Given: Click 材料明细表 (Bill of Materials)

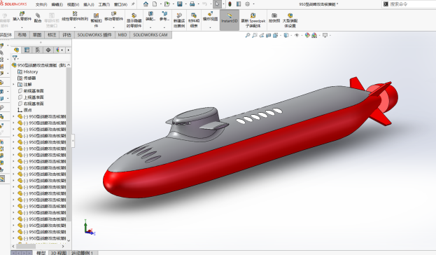Looking at the screenshot, I should (x=194, y=20).
